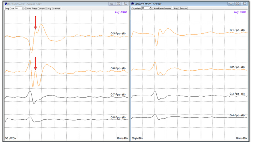Maximize the Average (Copy) window
Image resolution: width=253 pixels, height=142 pixels.
click(118, 4)
